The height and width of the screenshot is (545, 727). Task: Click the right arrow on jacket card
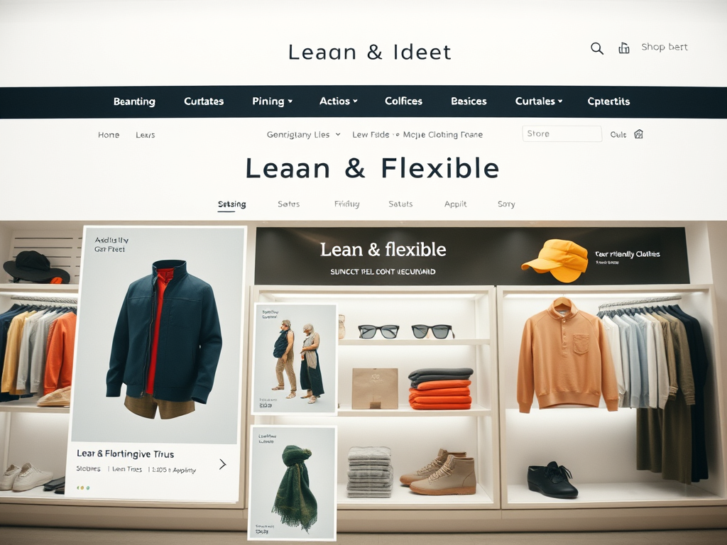pos(222,464)
